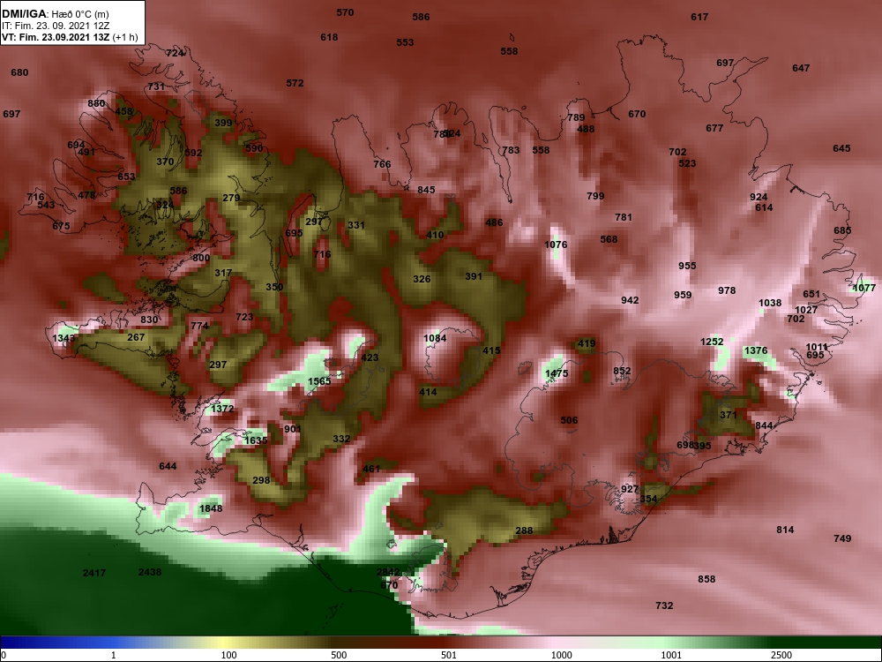Screen dimensions: 882x662
Task: Click the map value 858 over the southeast sea
Action: click(x=706, y=579)
